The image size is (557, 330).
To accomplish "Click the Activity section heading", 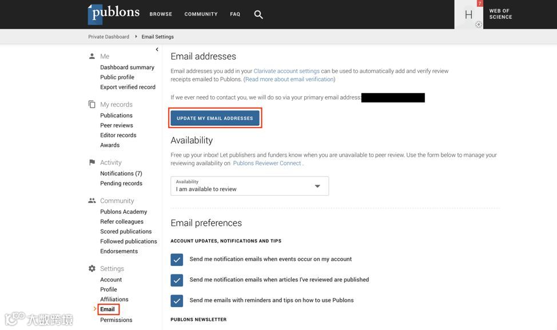I will click(111, 162).
